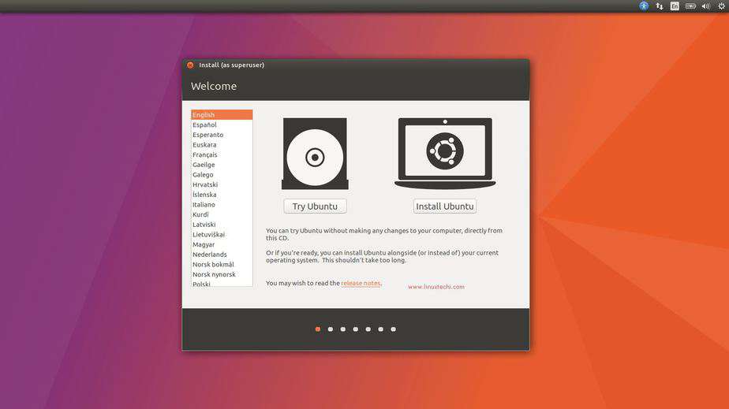The height and width of the screenshot is (409, 729).
Task: Select Italiano in the language list
Action: pyautogui.click(x=222, y=205)
